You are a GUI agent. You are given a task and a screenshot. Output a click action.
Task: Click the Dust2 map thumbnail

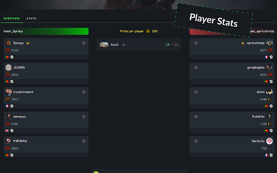point(104,45)
